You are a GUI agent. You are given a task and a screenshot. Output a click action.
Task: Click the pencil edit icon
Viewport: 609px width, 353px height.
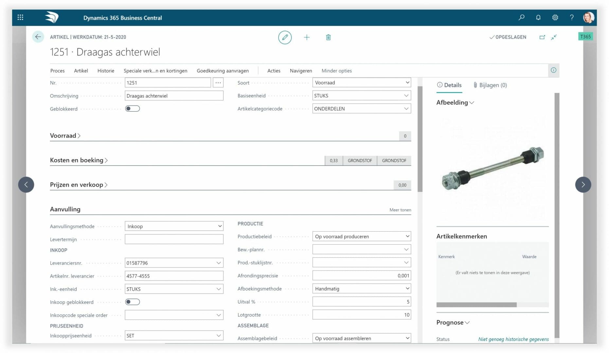[x=285, y=37]
